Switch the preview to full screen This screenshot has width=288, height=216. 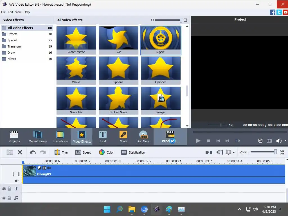click(x=260, y=141)
